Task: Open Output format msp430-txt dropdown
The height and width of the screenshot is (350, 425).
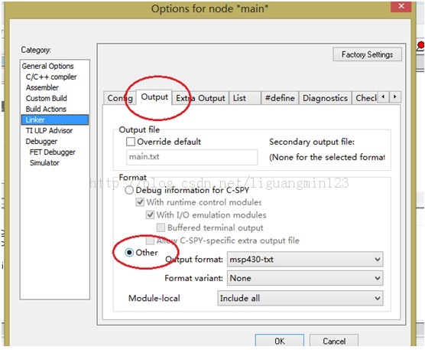Action: click(x=305, y=260)
